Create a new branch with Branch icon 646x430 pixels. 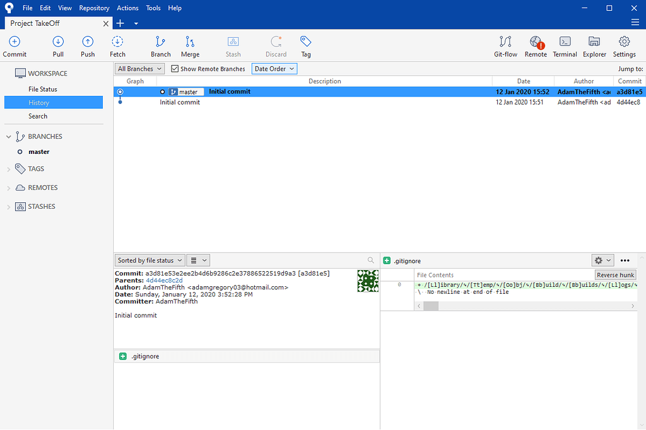pyautogui.click(x=160, y=46)
